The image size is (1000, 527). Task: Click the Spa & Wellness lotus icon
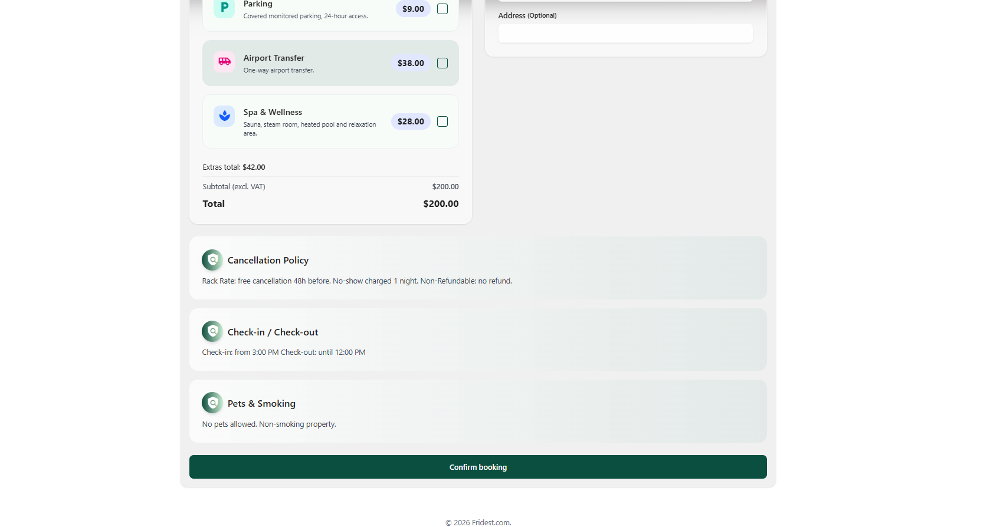point(224,116)
